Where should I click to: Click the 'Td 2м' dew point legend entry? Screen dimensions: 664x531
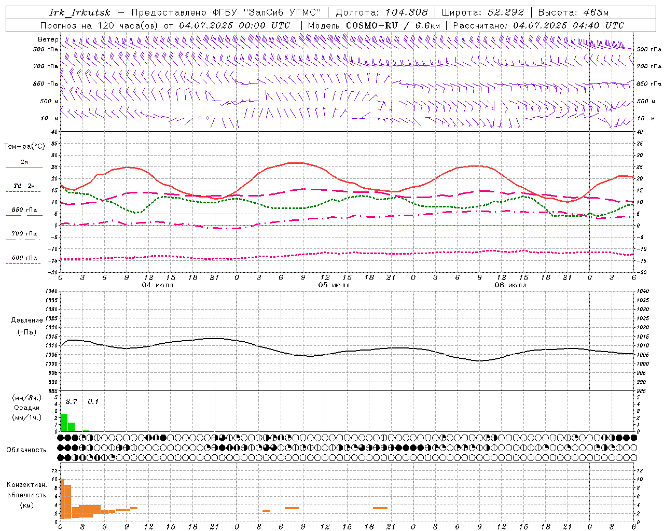(24, 186)
